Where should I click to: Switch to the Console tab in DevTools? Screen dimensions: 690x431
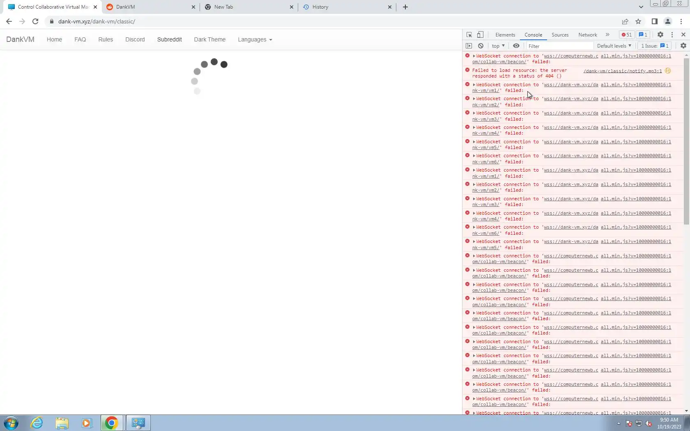tap(533, 35)
